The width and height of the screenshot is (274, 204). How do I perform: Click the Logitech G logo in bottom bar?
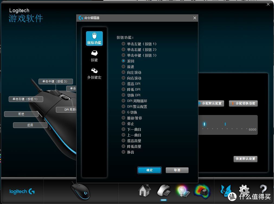pyautogui.click(x=22, y=192)
